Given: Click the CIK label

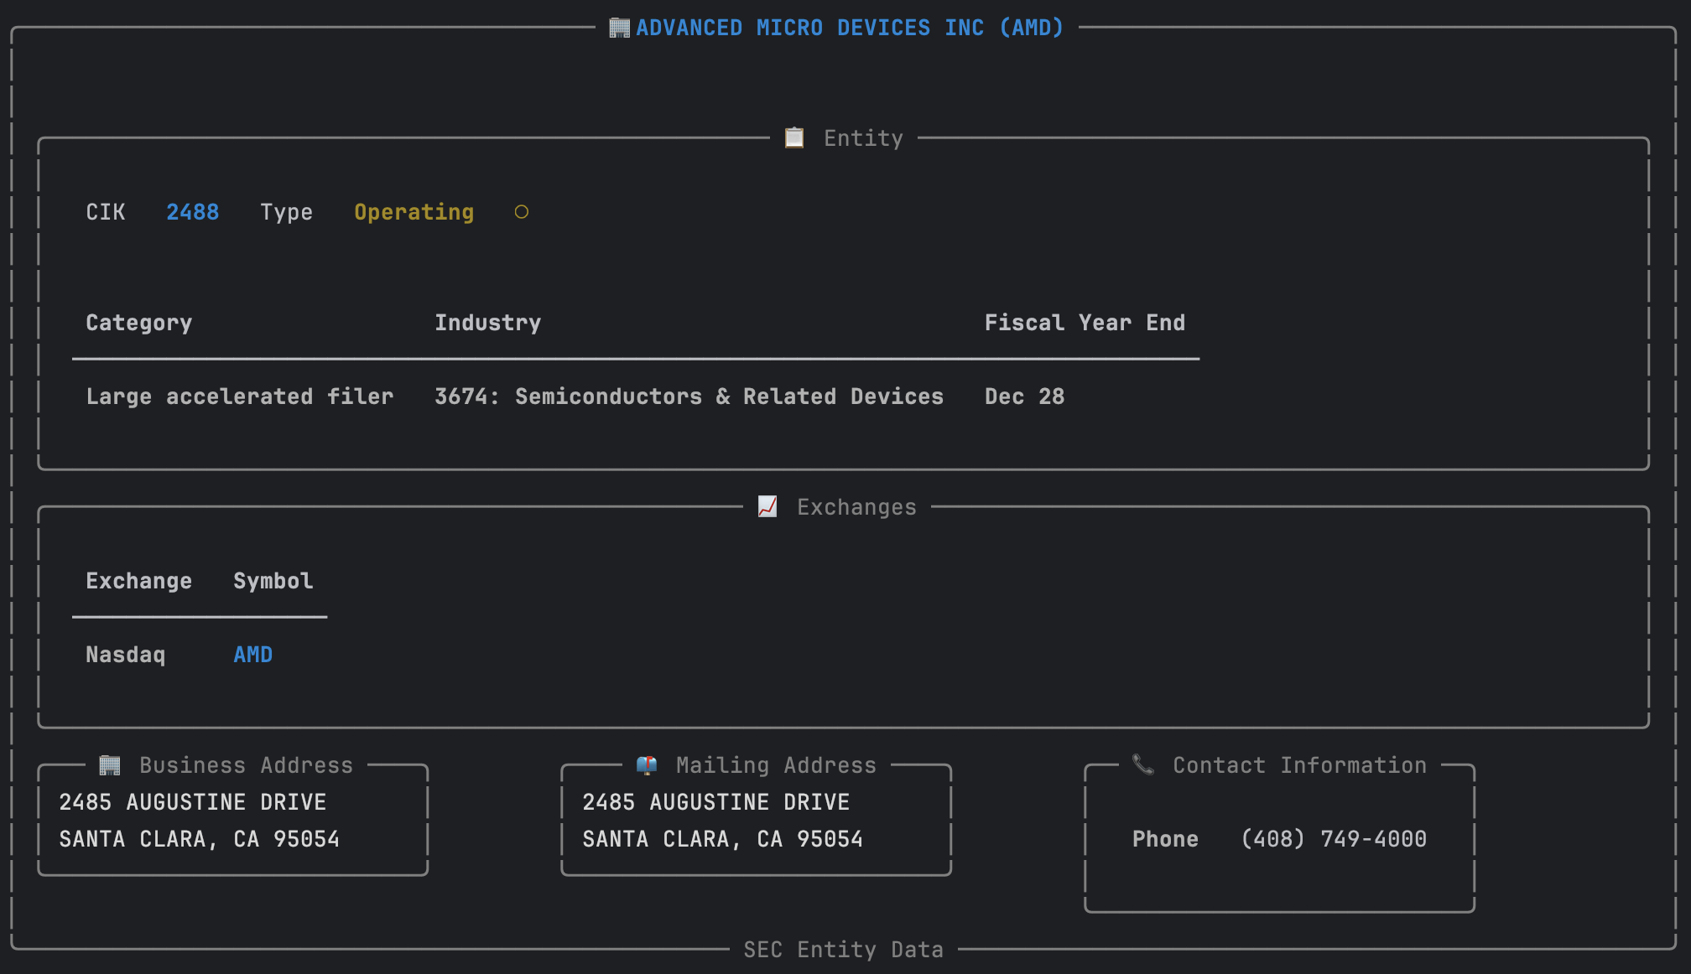Looking at the screenshot, I should [105, 212].
